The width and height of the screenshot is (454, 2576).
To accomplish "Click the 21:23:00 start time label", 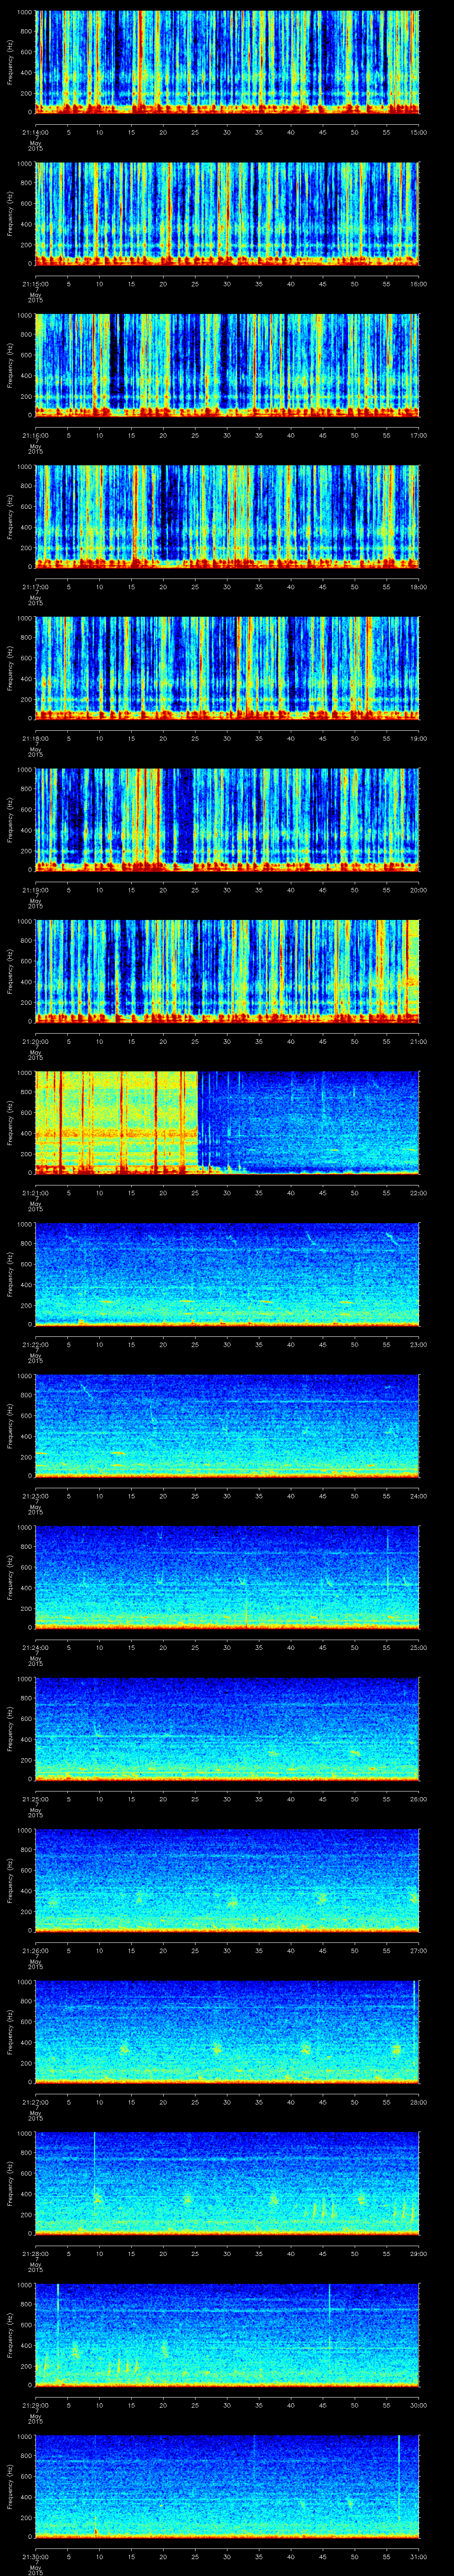I will (x=35, y=1496).
